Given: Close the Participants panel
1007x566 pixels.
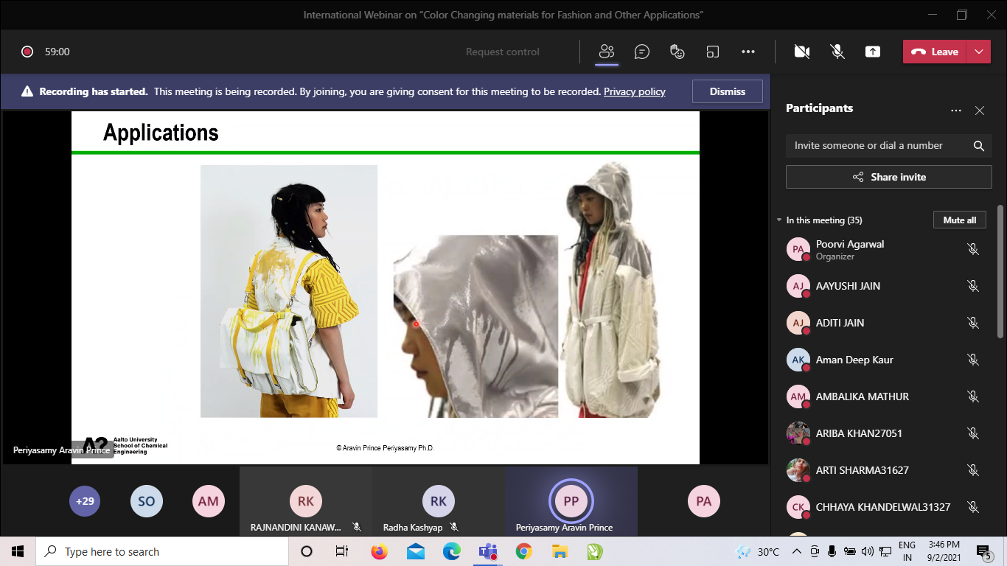Looking at the screenshot, I should tap(979, 111).
